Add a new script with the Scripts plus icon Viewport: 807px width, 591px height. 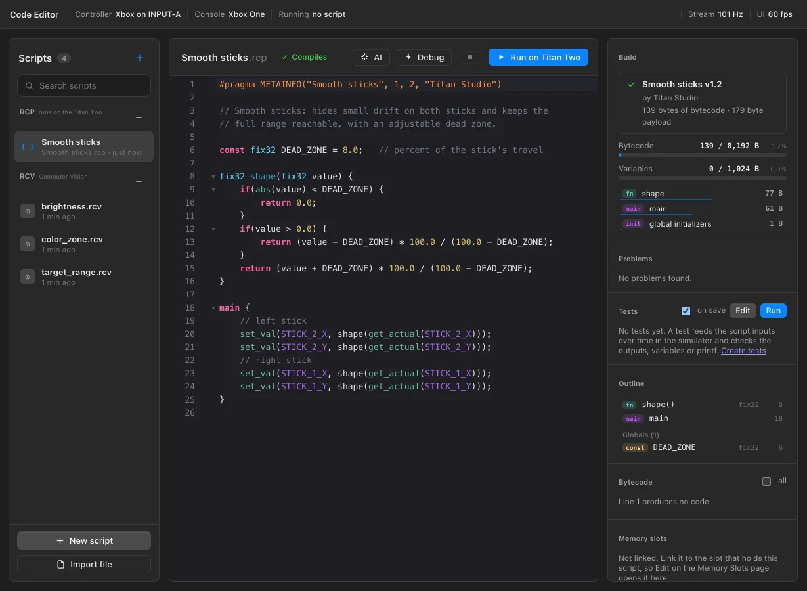pos(139,58)
